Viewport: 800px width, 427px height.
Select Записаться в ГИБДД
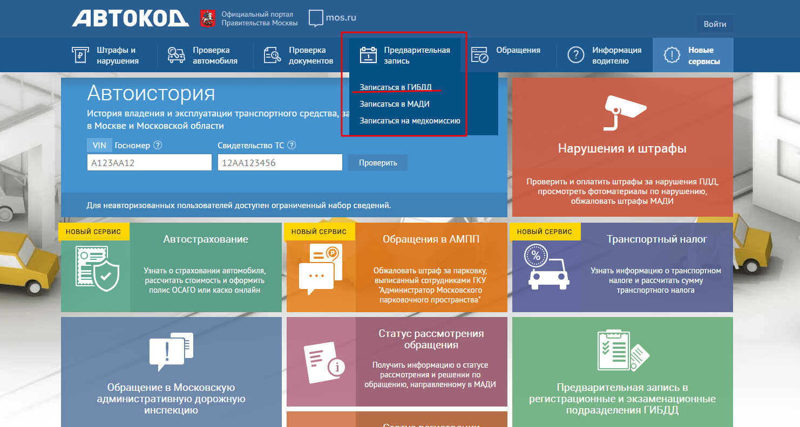click(396, 87)
